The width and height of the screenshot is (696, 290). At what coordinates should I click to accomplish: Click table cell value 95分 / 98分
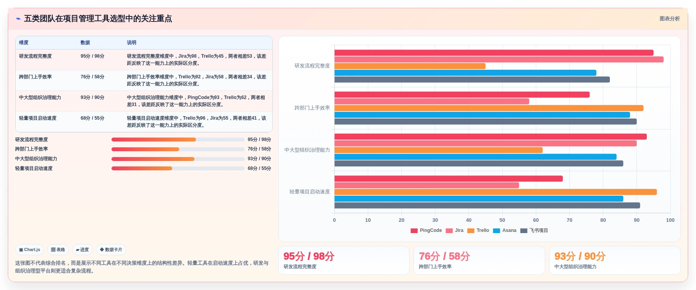point(92,56)
